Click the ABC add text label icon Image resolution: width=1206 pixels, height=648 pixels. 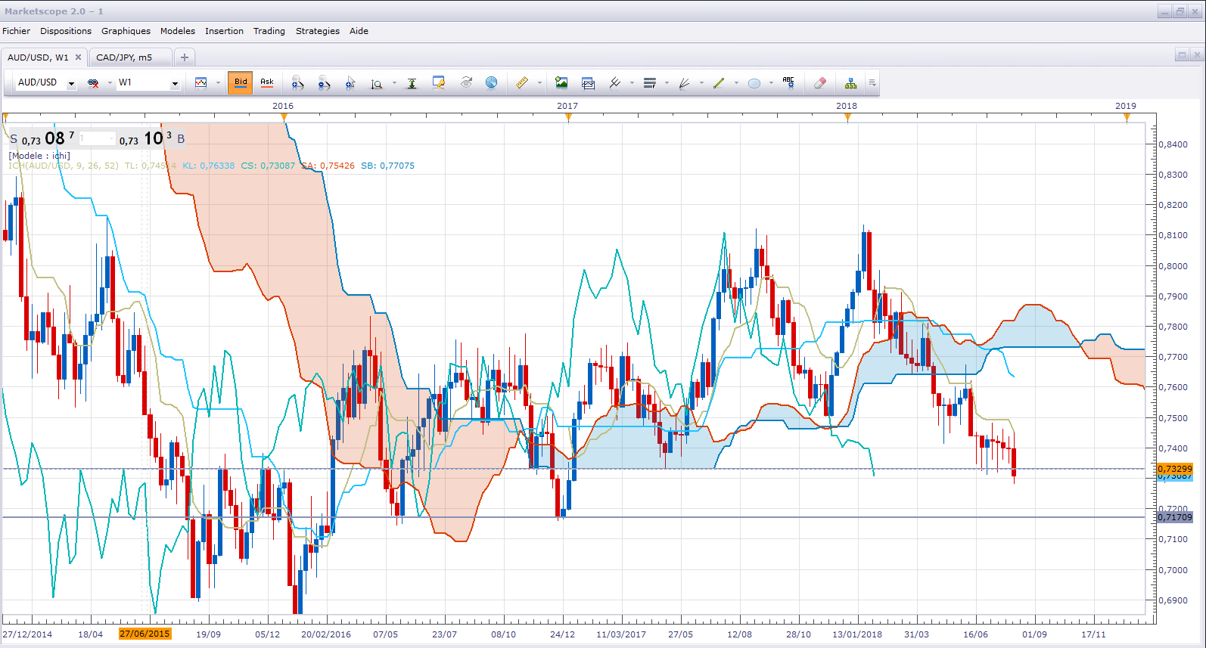coord(789,82)
